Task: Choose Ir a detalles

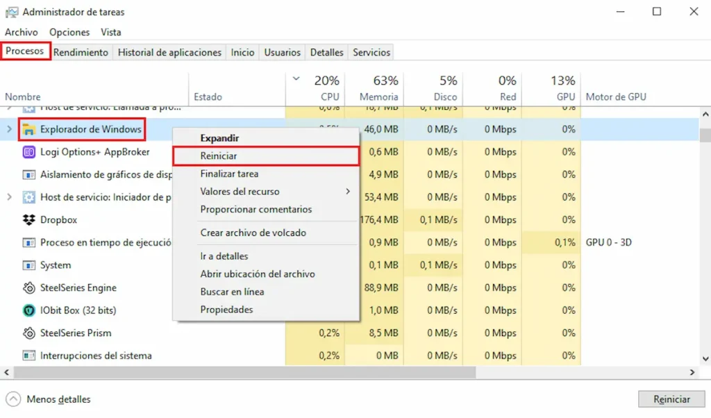Action: click(266, 256)
